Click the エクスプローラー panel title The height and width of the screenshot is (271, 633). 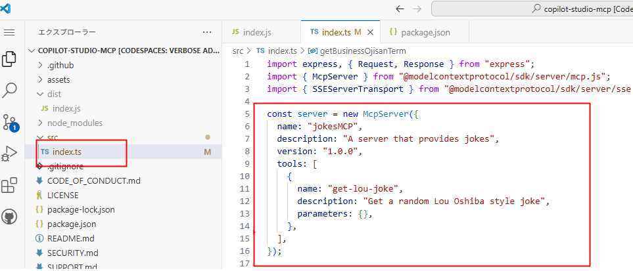click(67, 32)
